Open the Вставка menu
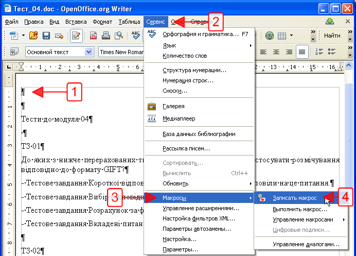356x256 pixels. (76, 22)
